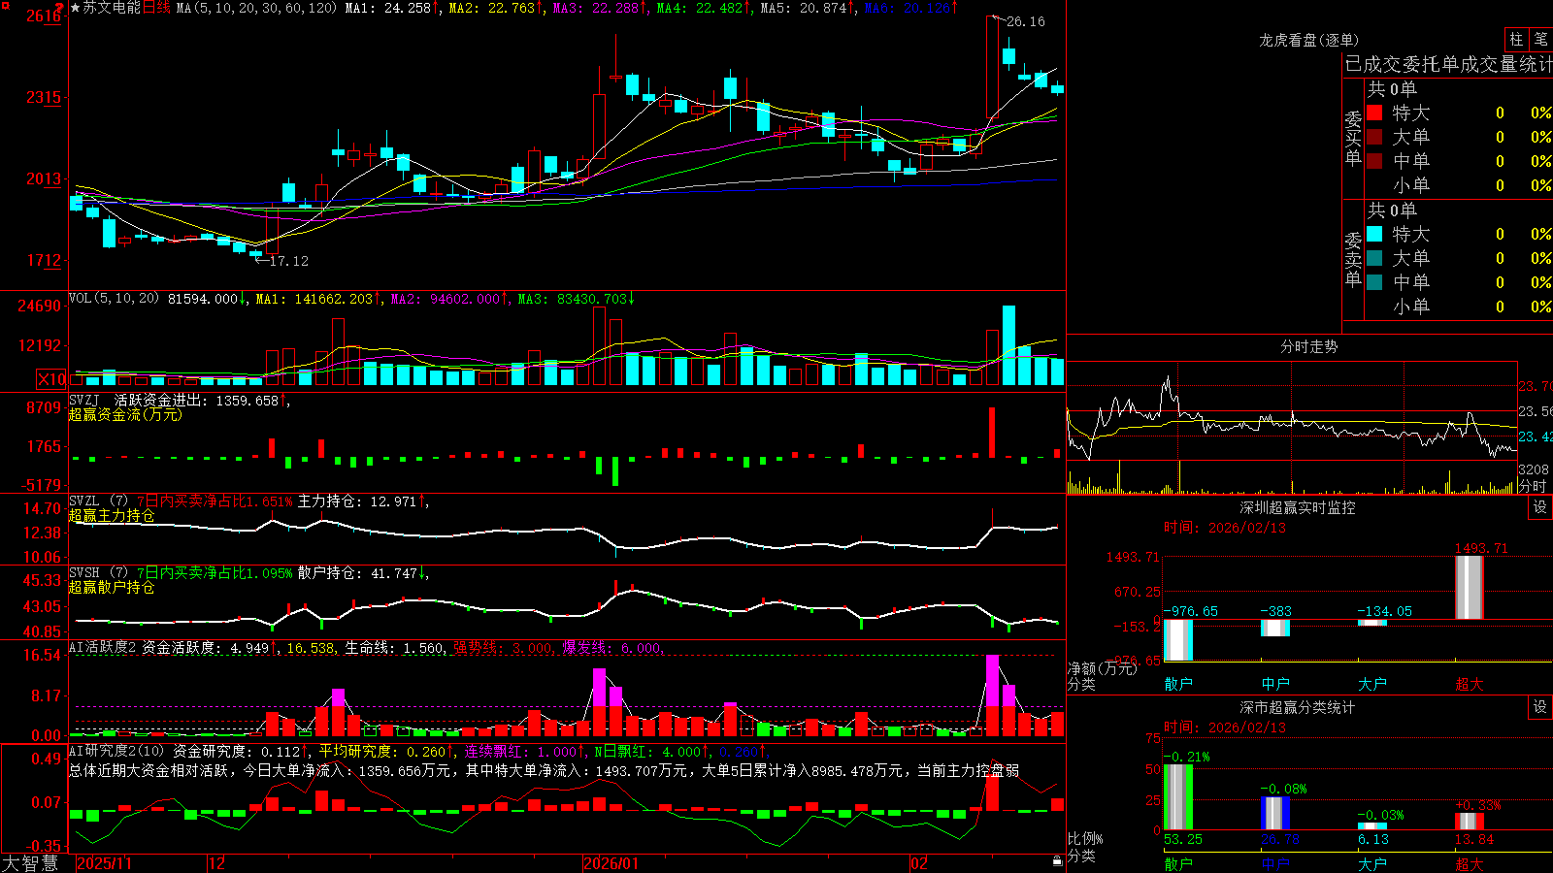Click the AI研究度2(10) indicator name

pyautogui.click(x=117, y=752)
